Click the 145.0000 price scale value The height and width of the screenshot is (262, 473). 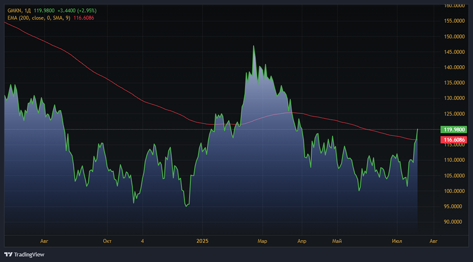454,52
